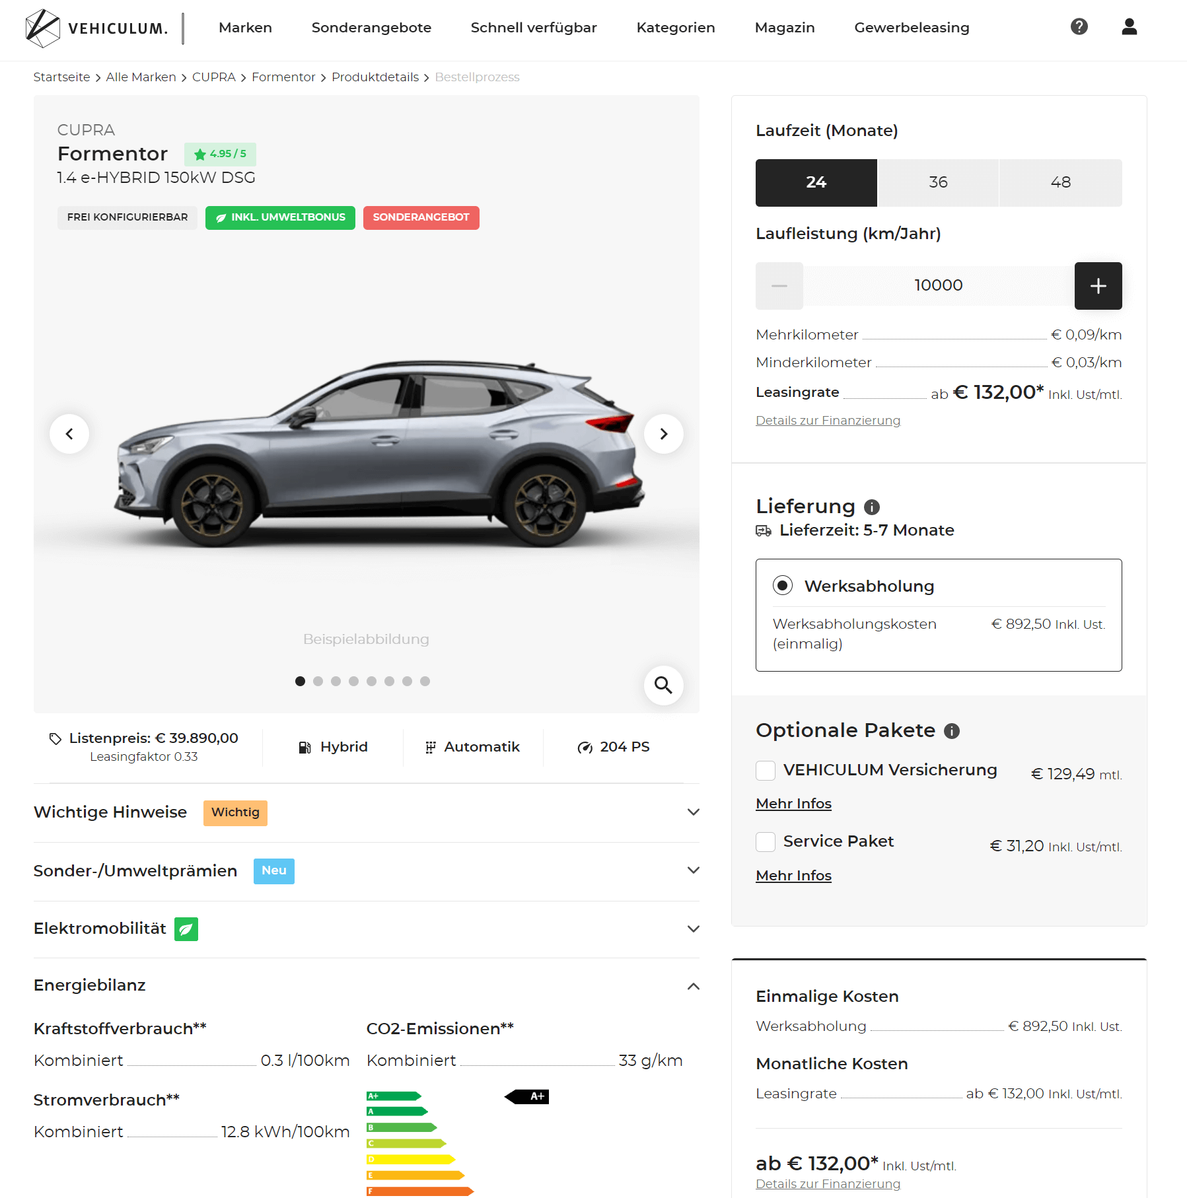The width and height of the screenshot is (1187, 1198).
Task: Decrease mileage with minus button
Action: click(x=779, y=286)
